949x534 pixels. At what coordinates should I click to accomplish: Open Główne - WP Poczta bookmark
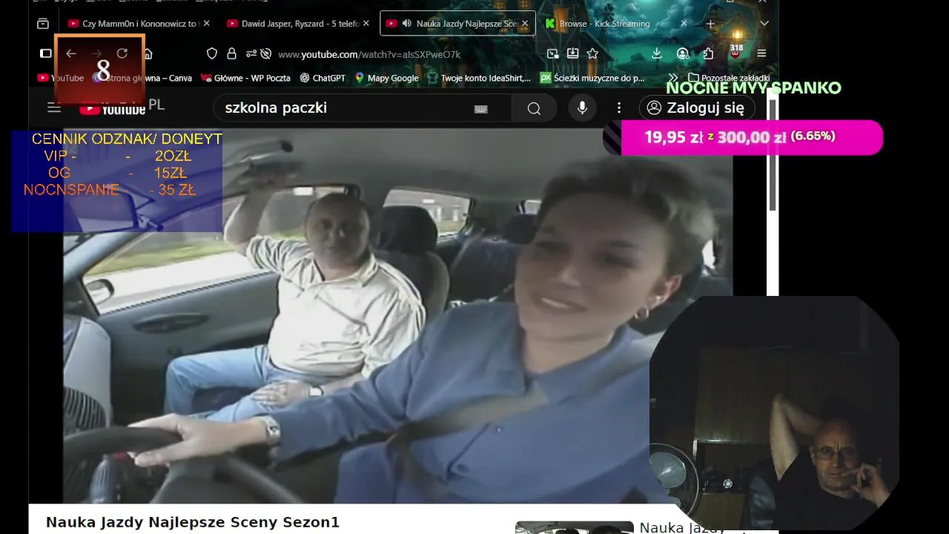(x=245, y=78)
